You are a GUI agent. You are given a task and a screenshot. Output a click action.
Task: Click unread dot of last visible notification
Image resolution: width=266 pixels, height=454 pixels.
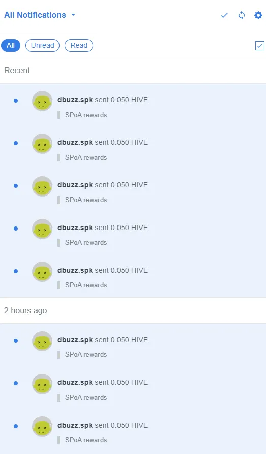(x=16, y=426)
